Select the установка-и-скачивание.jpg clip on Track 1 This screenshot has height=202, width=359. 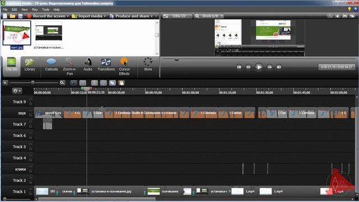click(110, 191)
